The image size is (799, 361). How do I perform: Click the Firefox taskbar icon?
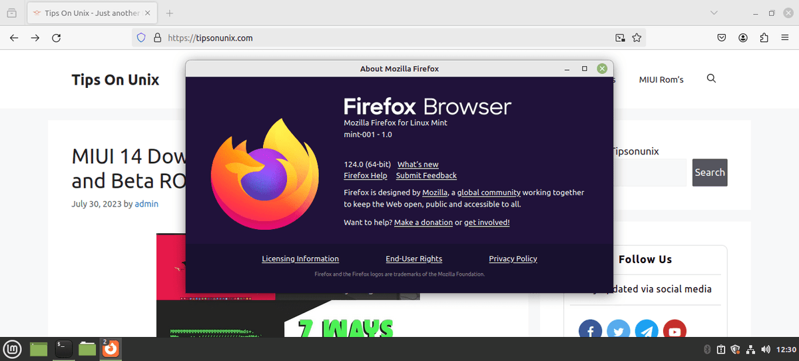111,348
